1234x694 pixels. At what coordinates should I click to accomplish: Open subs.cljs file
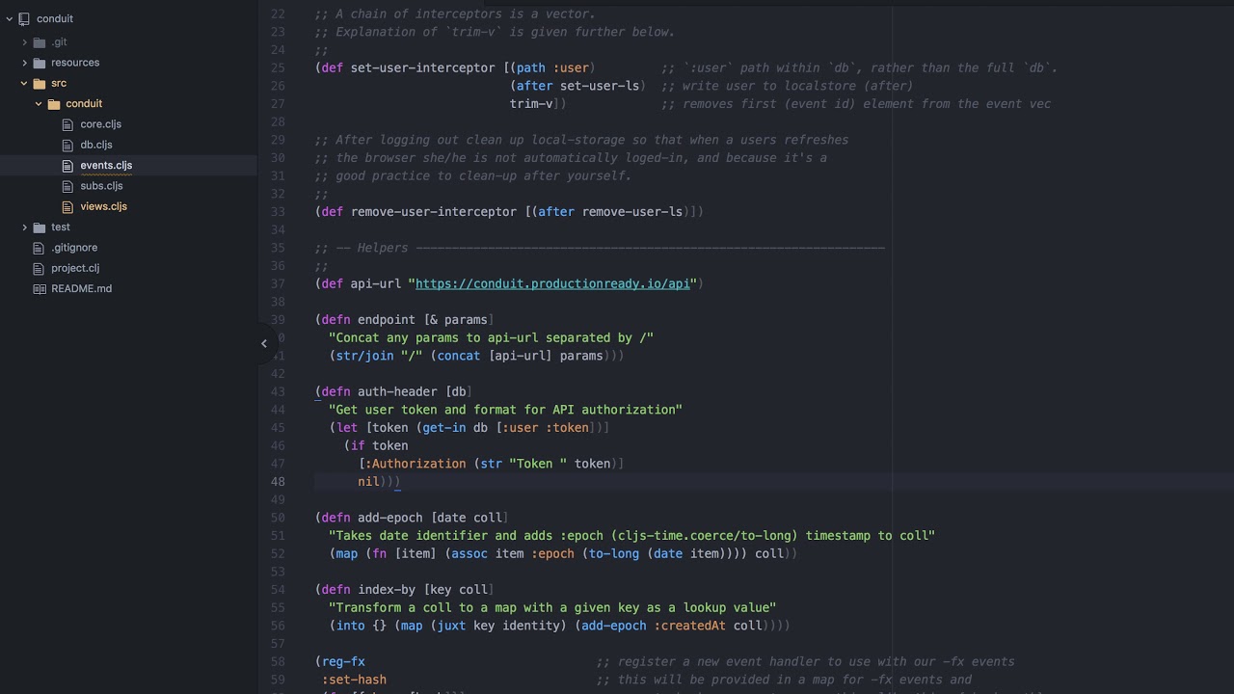pyautogui.click(x=101, y=186)
